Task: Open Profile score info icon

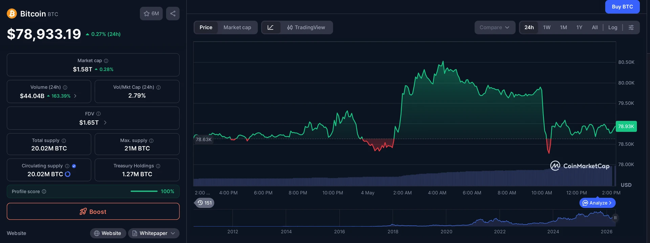Action: pyautogui.click(x=44, y=192)
